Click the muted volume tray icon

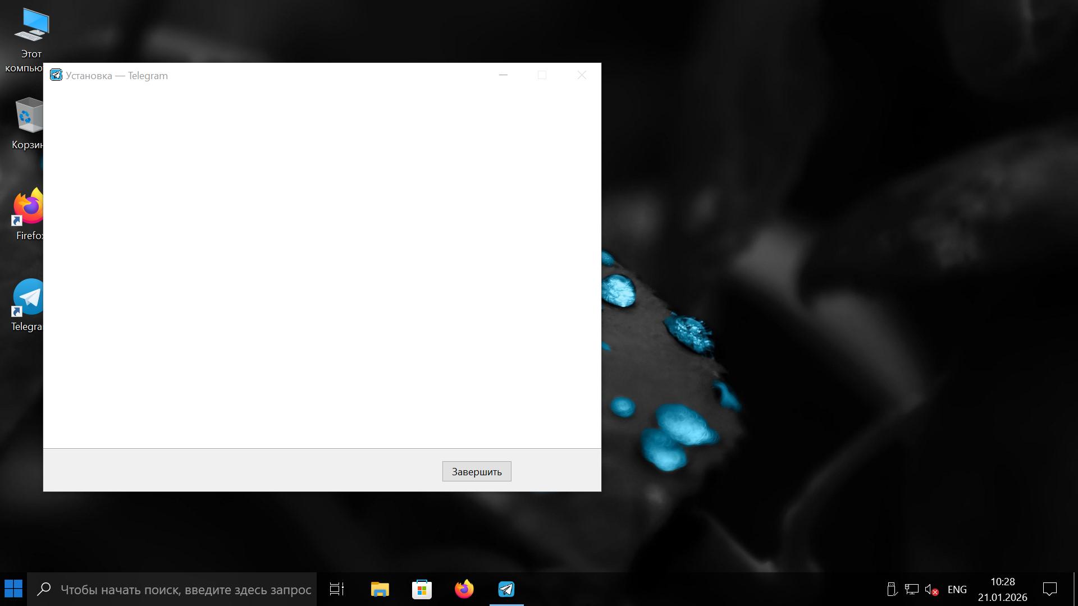click(931, 589)
